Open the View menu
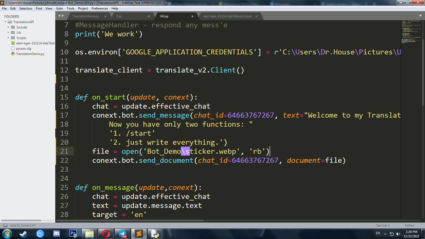Screen dimensions: 425x239 [x=49, y=8]
